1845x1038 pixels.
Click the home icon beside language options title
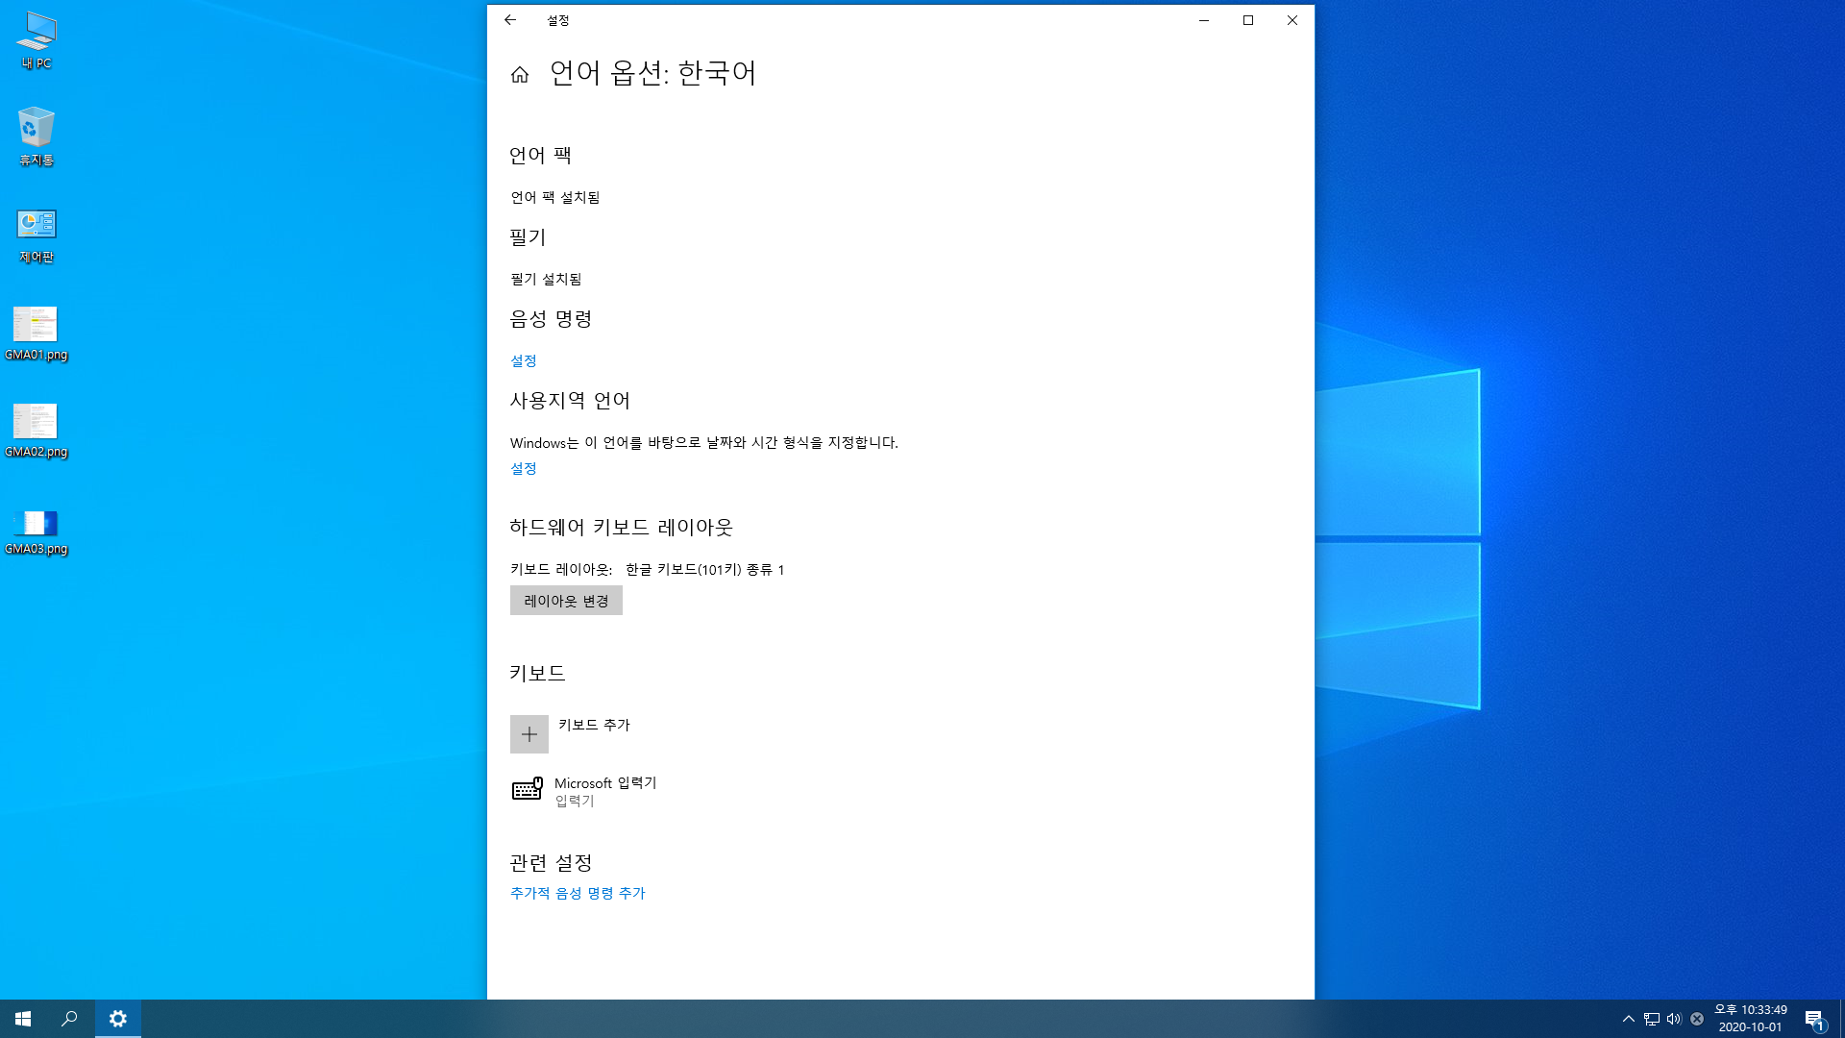pos(520,75)
